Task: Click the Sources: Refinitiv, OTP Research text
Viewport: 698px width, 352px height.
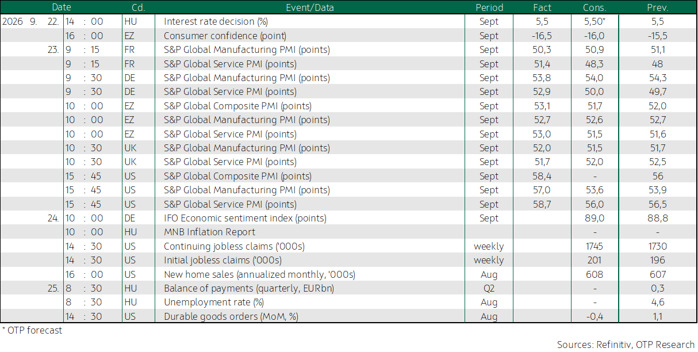Action: (626, 345)
